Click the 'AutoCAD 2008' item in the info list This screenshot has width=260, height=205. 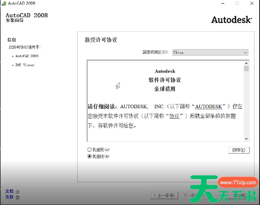(x=27, y=56)
